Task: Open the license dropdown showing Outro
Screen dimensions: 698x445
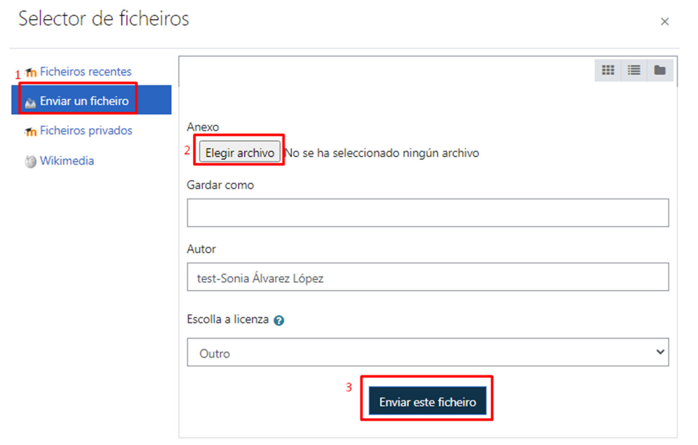Action: click(421, 353)
